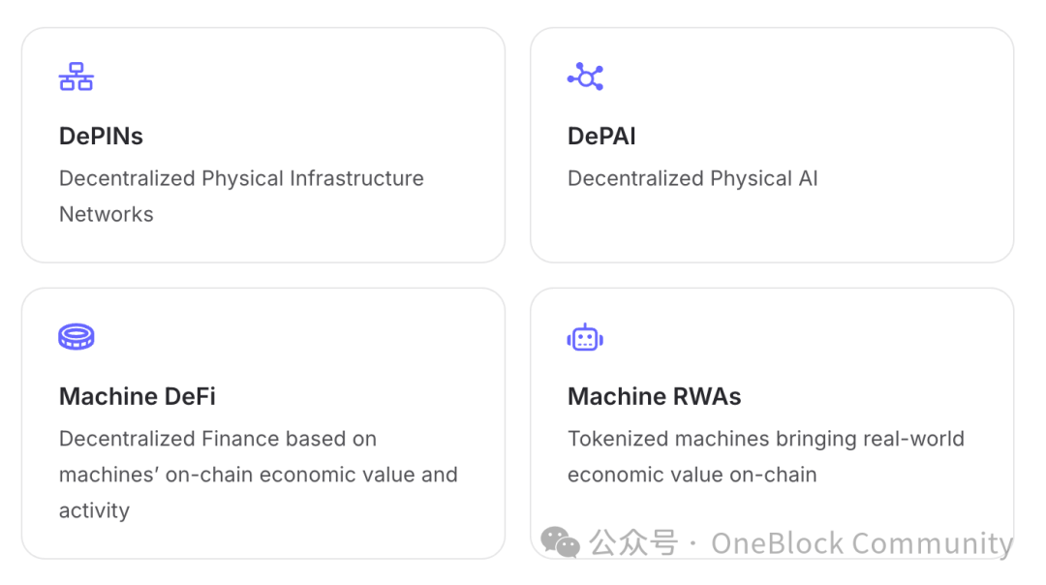The image size is (1046, 585).
Task: Click the OneBlock Community watermark text
Action: pos(862,543)
